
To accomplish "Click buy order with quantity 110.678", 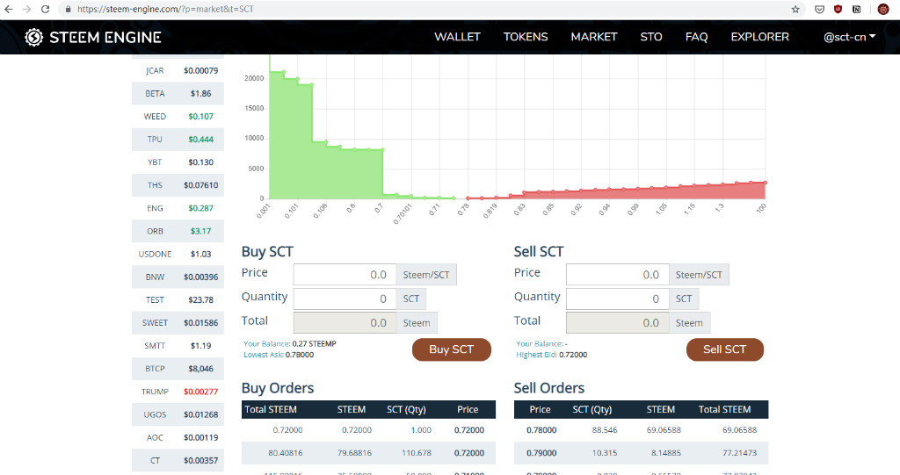I will (368, 453).
